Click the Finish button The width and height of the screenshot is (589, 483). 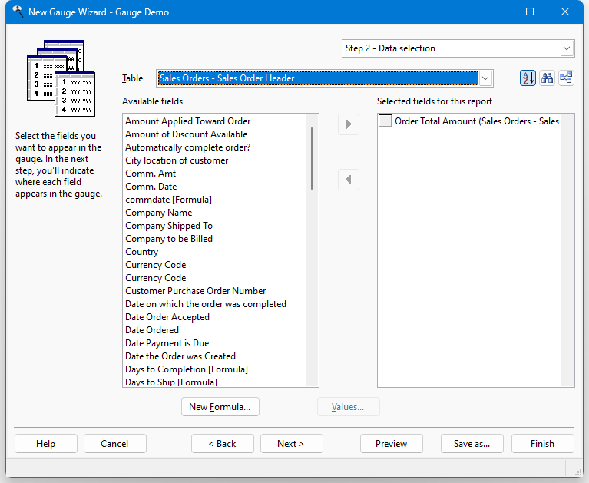click(541, 444)
